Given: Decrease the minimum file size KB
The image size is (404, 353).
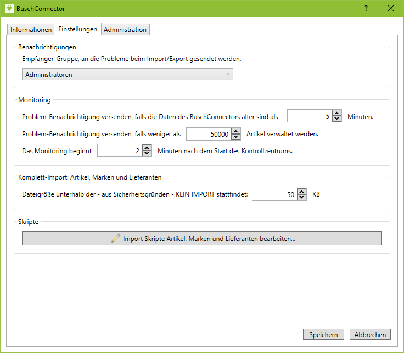Looking at the screenshot, I should 301,197.
